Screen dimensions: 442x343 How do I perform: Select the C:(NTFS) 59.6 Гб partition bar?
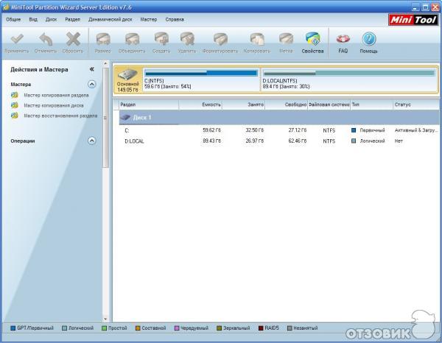pyautogui.click(x=201, y=79)
